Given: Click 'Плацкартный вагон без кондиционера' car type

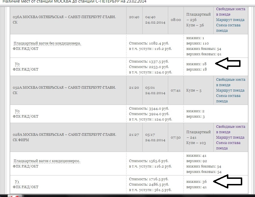Looking at the screenshot, I should pyautogui.click(x=47, y=43).
